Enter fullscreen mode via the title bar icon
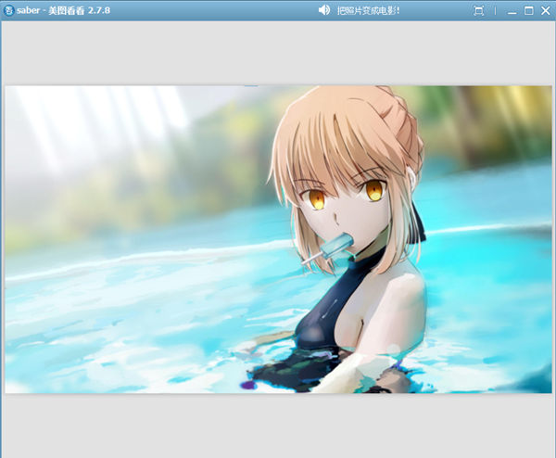This screenshot has height=458, width=556. click(x=479, y=10)
